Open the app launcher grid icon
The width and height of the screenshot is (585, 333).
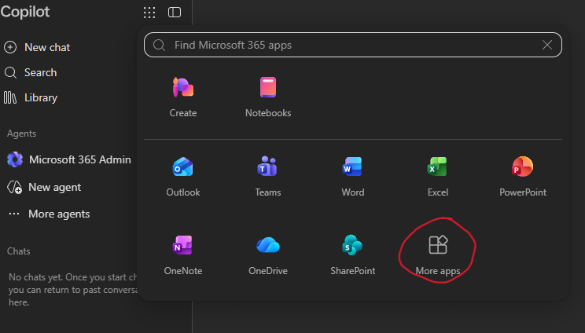point(149,13)
